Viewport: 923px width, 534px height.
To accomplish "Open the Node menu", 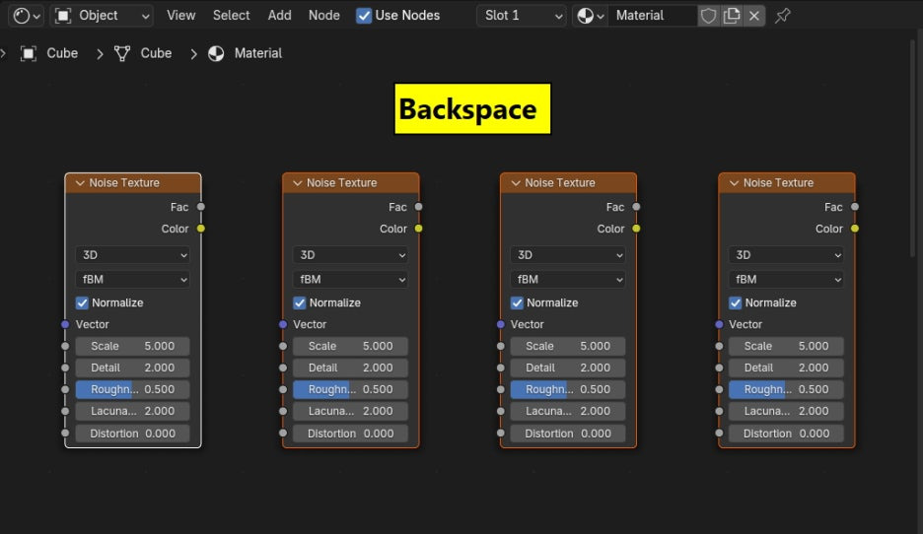I will [x=324, y=16].
